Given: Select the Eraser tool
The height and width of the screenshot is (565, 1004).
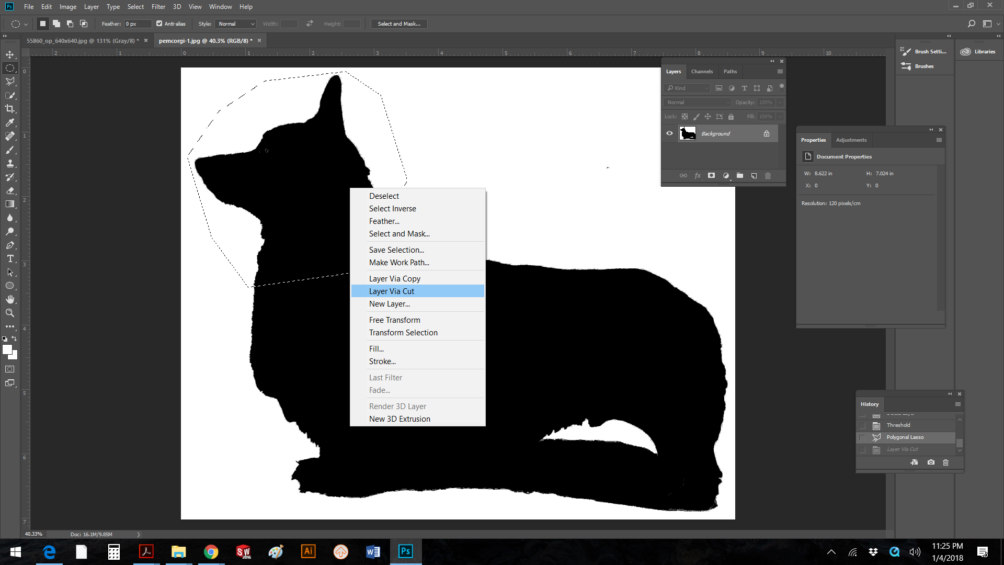Looking at the screenshot, I should coord(10,190).
